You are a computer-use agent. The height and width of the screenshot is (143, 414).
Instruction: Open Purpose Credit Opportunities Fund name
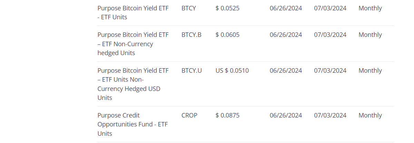coord(132,124)
